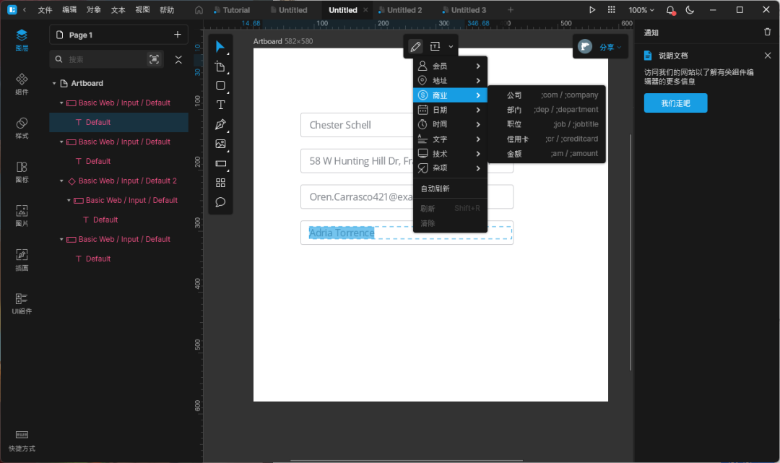Toggle dark mode with moon icon
This screenshot has width=780, height=463.
690,10
